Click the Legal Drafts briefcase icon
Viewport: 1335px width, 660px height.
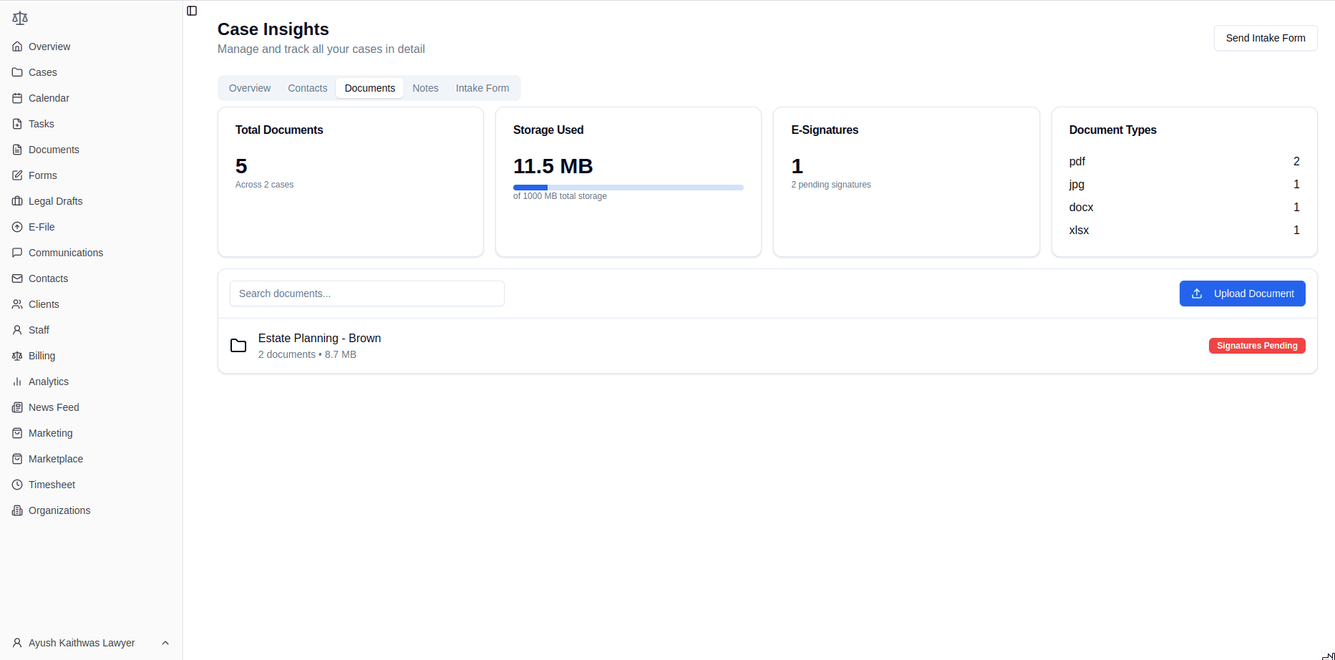[x=17, y=201]
